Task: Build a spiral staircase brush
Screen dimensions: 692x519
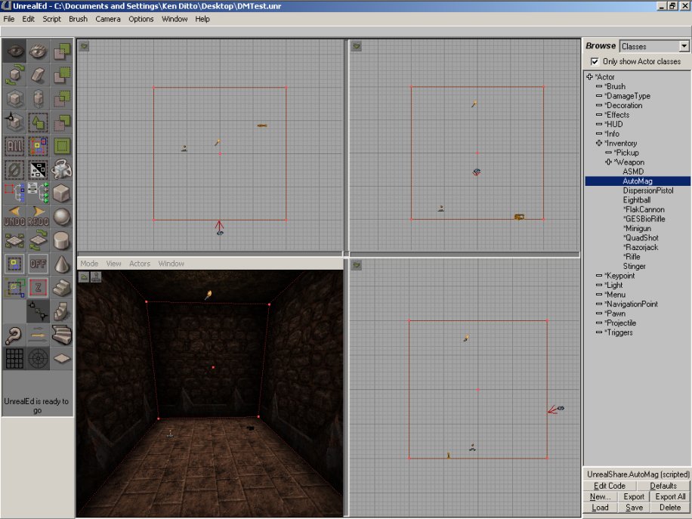Action: point(62,311)
